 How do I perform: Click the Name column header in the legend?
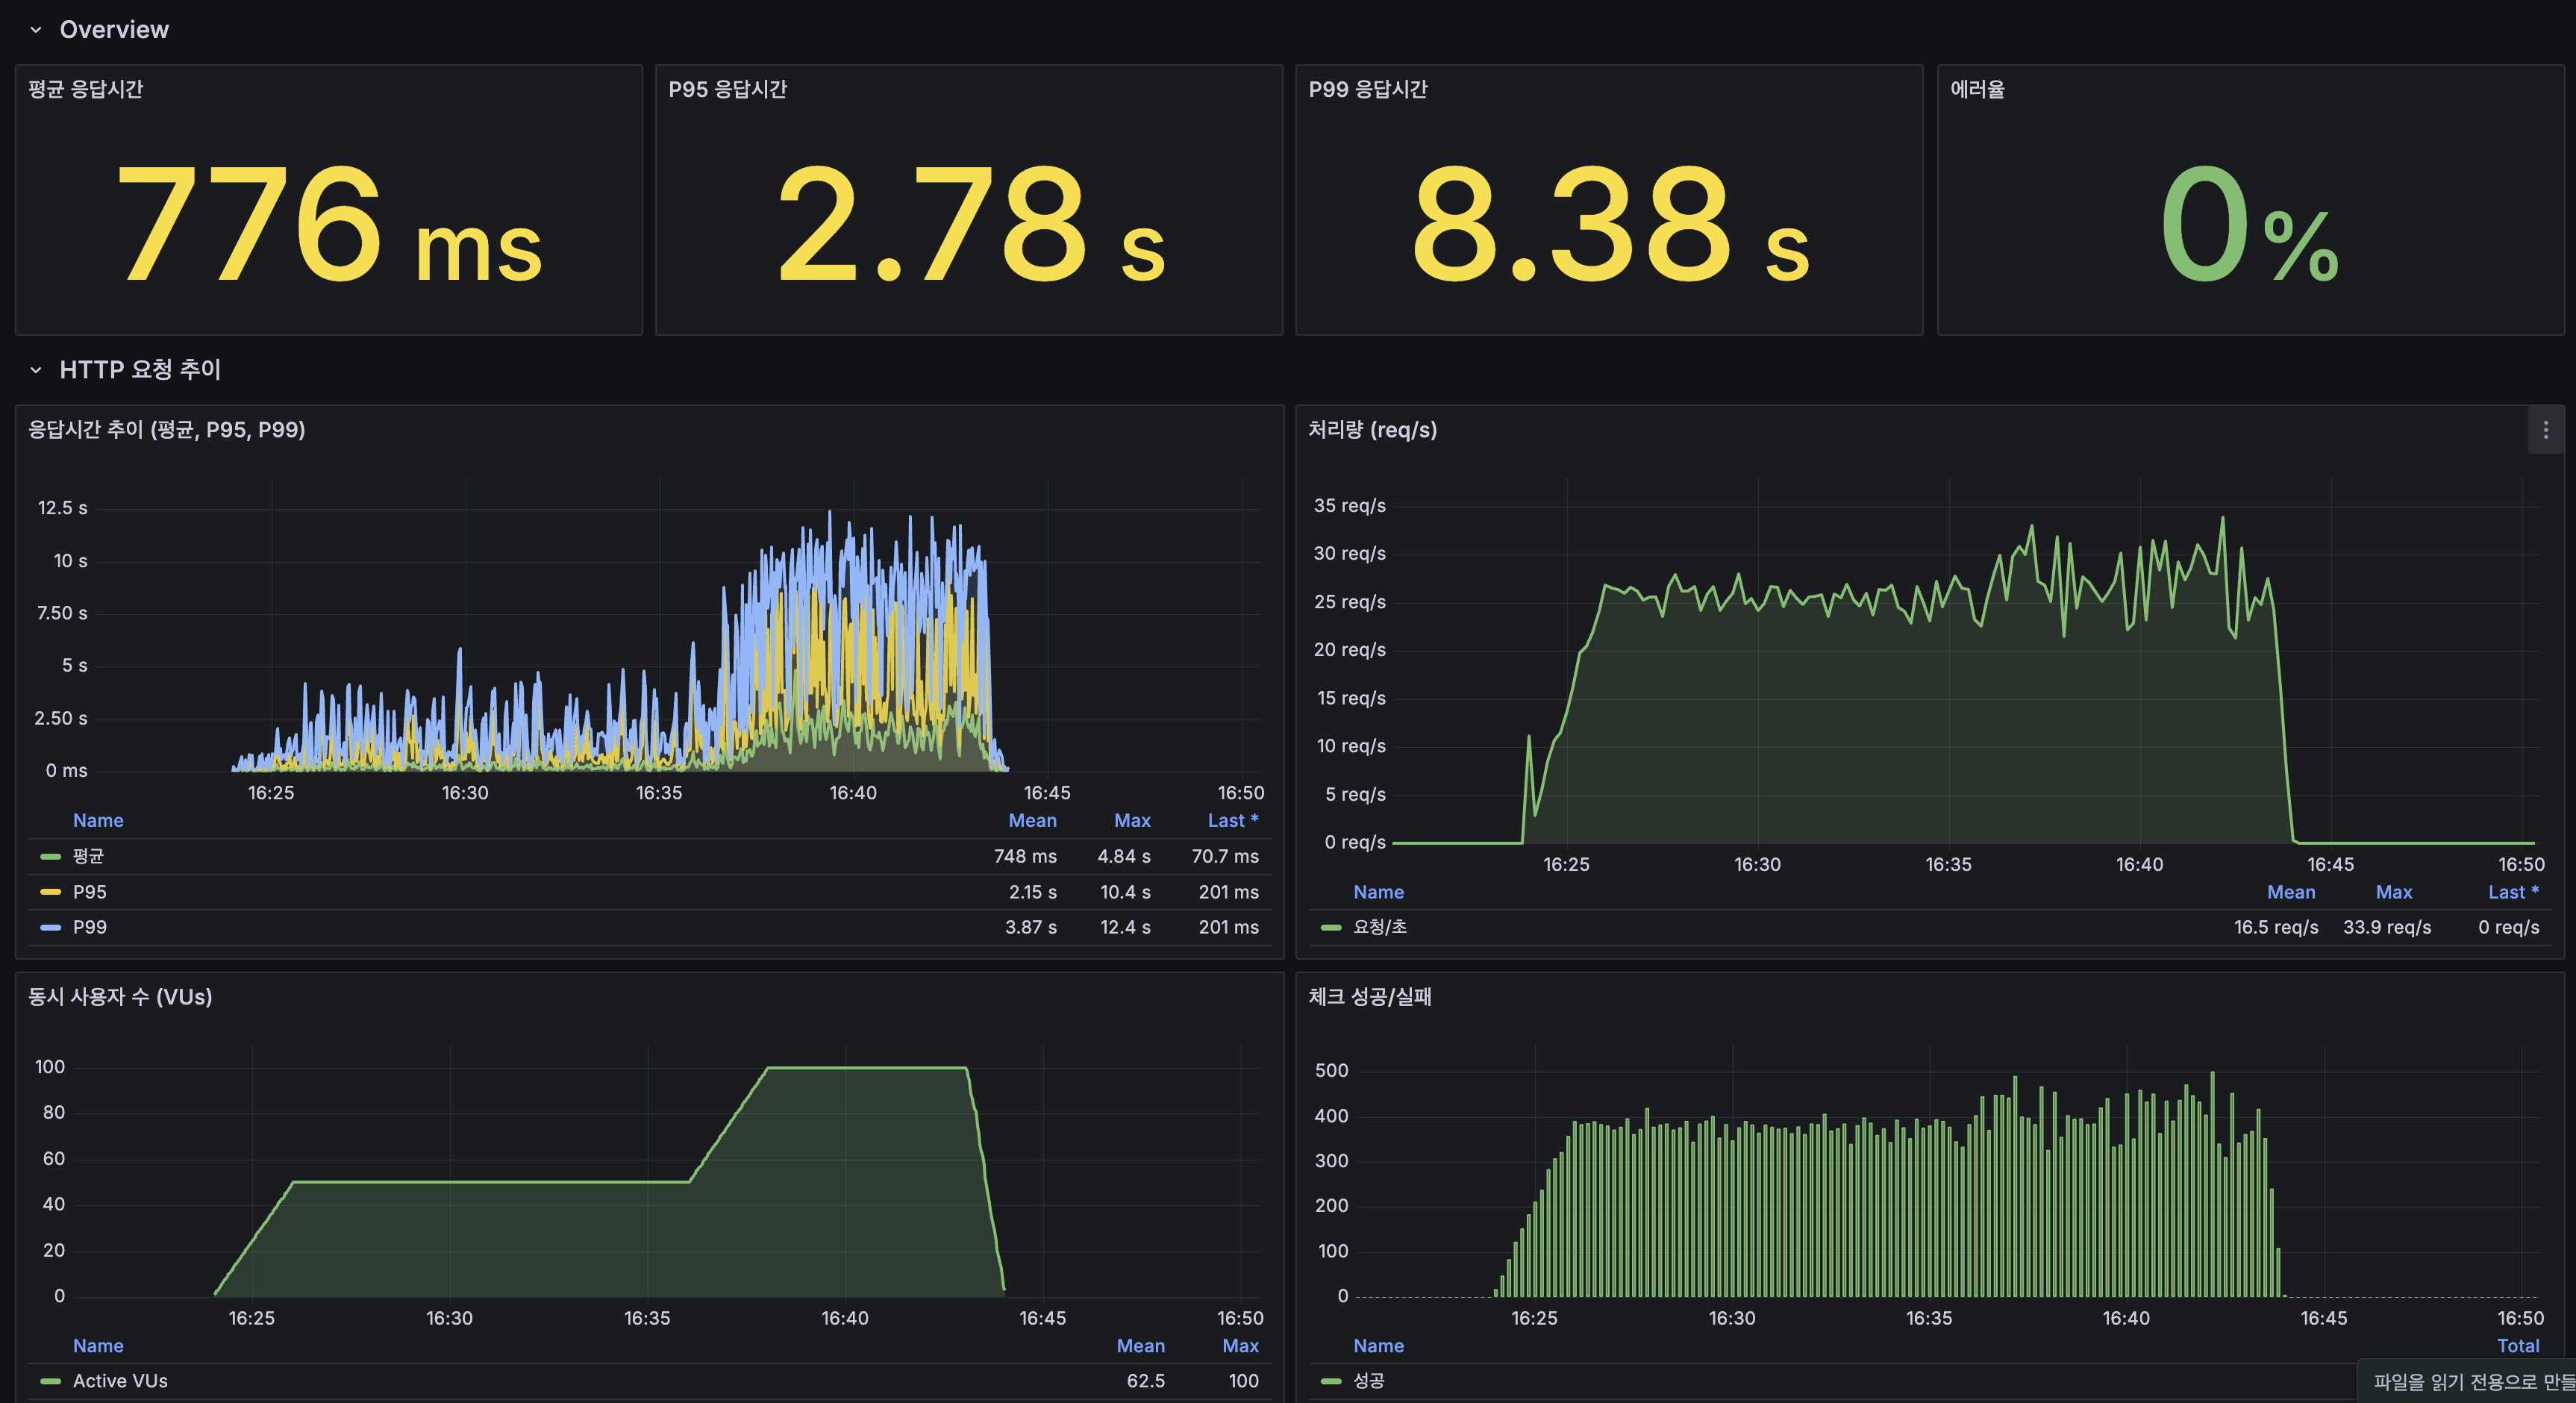point(97,820)
